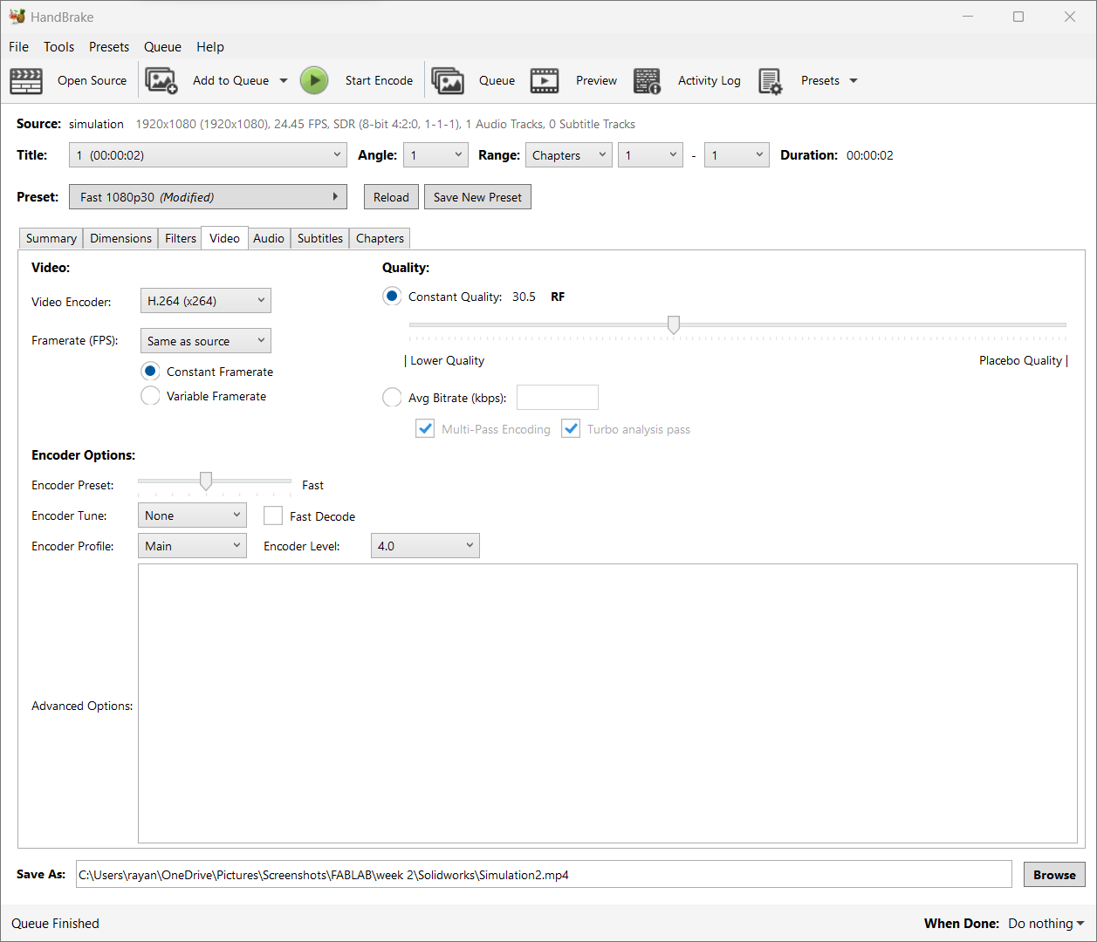
Task: Open the Video Encoder dropdown
Action: (206, 301)
